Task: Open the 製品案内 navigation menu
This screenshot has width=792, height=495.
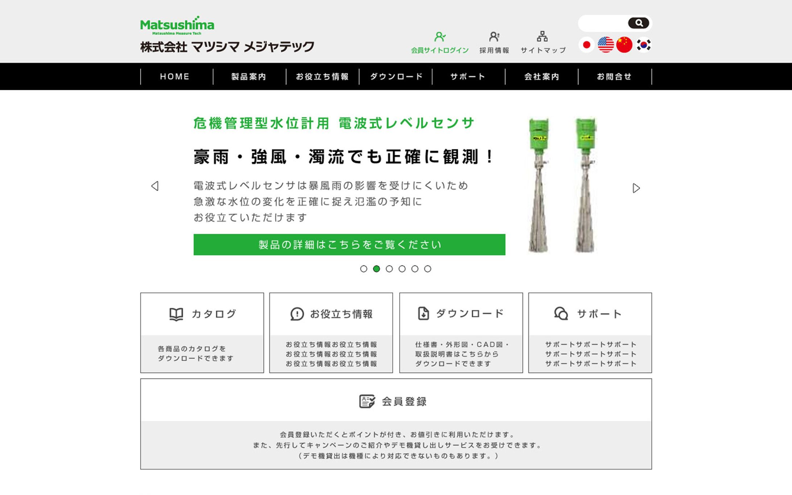Action: click(249, 77)
